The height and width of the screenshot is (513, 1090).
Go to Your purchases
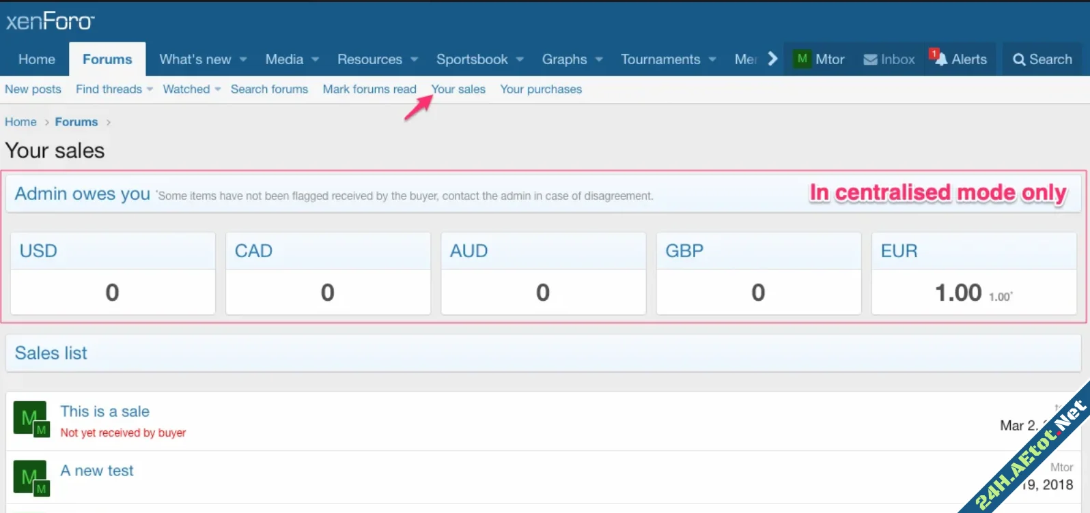pyautogui.click(x=541, y=89)
